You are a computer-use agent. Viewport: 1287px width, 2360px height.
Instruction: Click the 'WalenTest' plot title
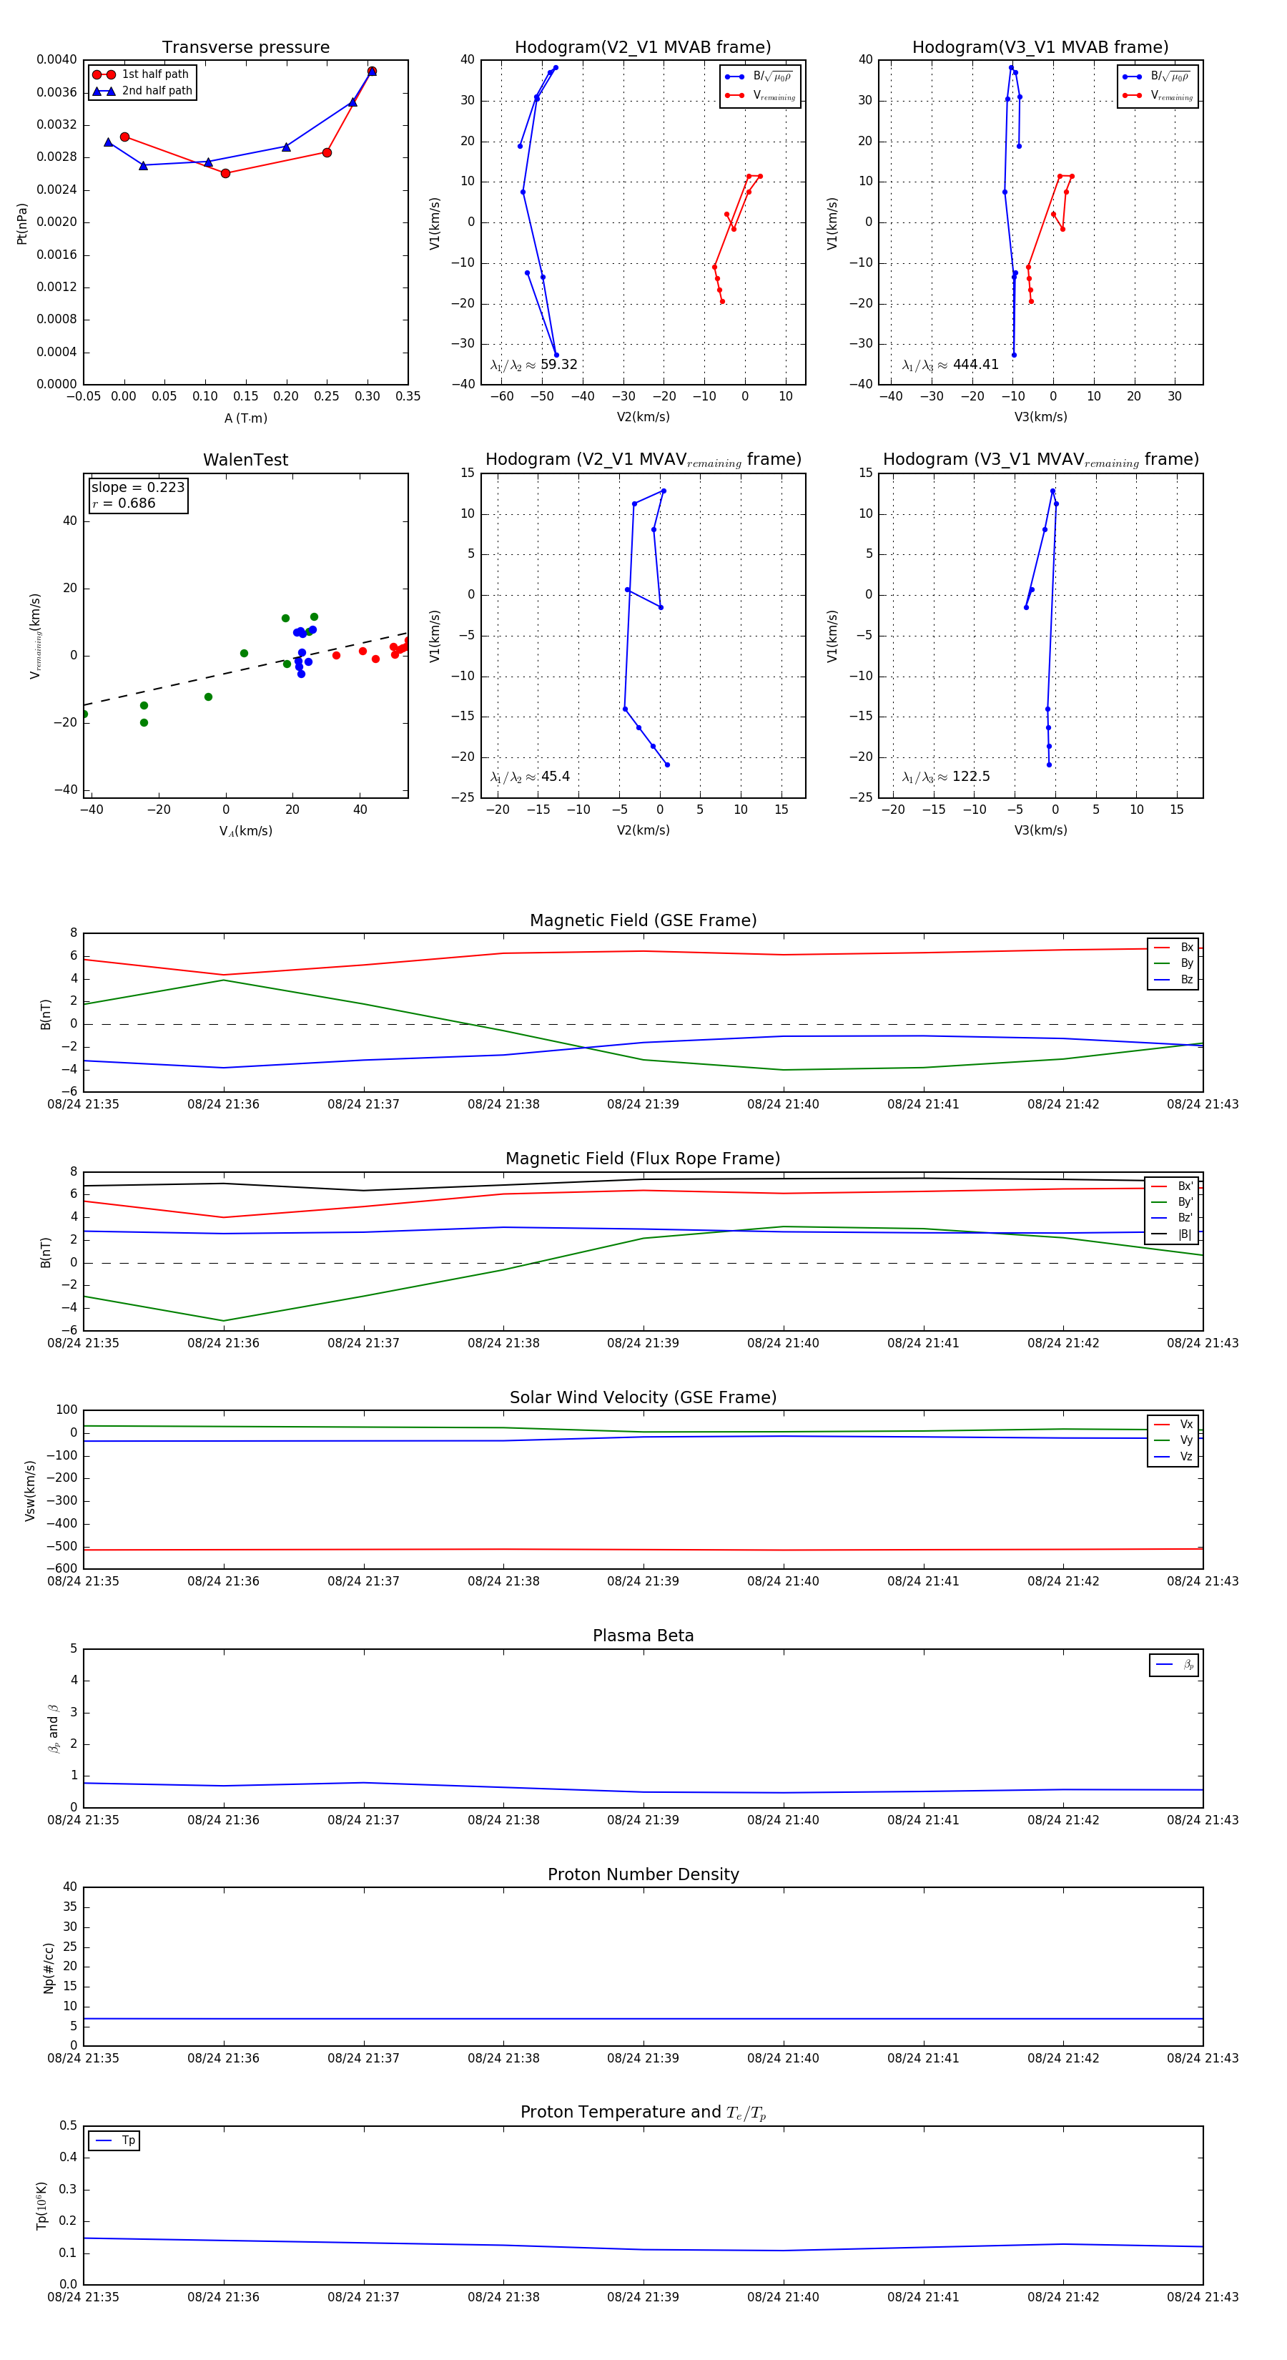coord(245,459)
